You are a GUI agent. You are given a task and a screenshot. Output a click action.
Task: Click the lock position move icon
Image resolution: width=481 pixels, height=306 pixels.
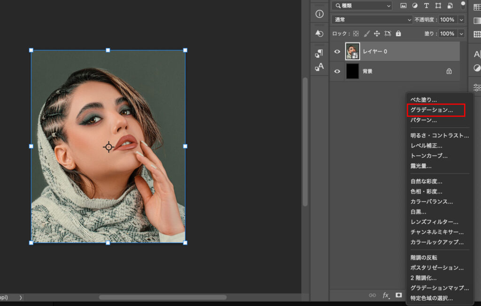tap(377, 34)
